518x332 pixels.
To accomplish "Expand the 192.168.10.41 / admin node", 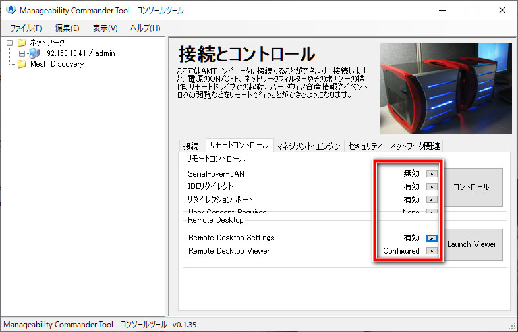I will click(x=22, y=53).
